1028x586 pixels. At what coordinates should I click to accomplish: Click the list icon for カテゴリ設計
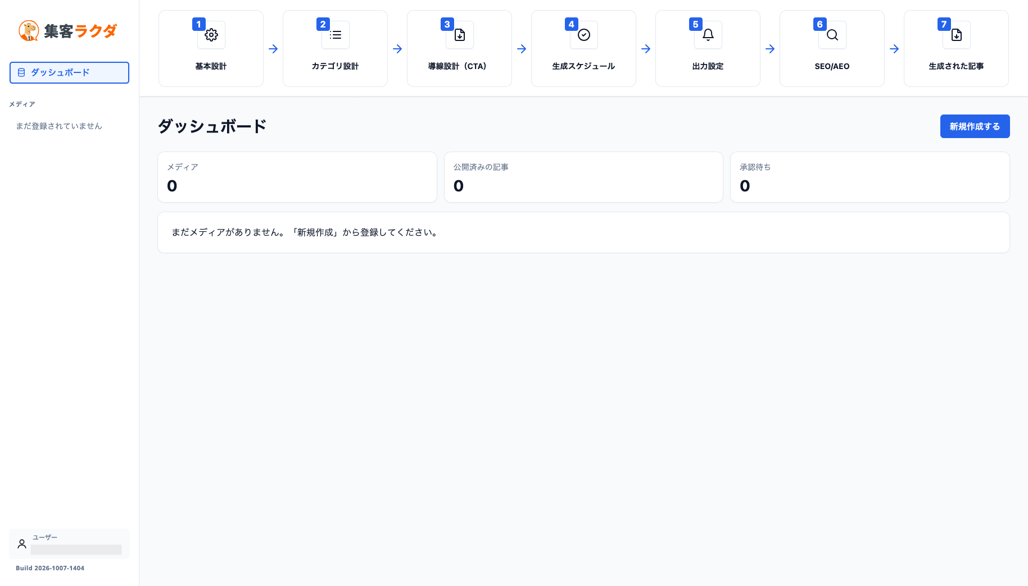[336, 35]
